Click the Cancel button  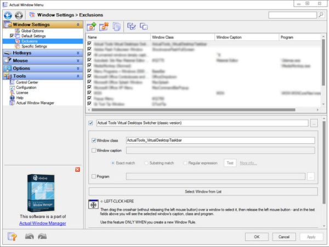284,237
